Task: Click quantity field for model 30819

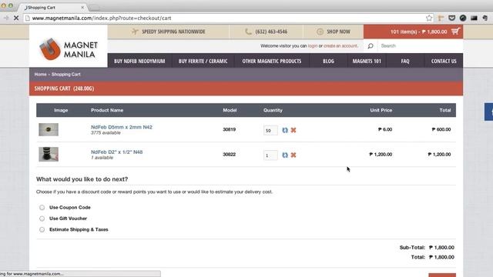Action: tap(270, 130)
